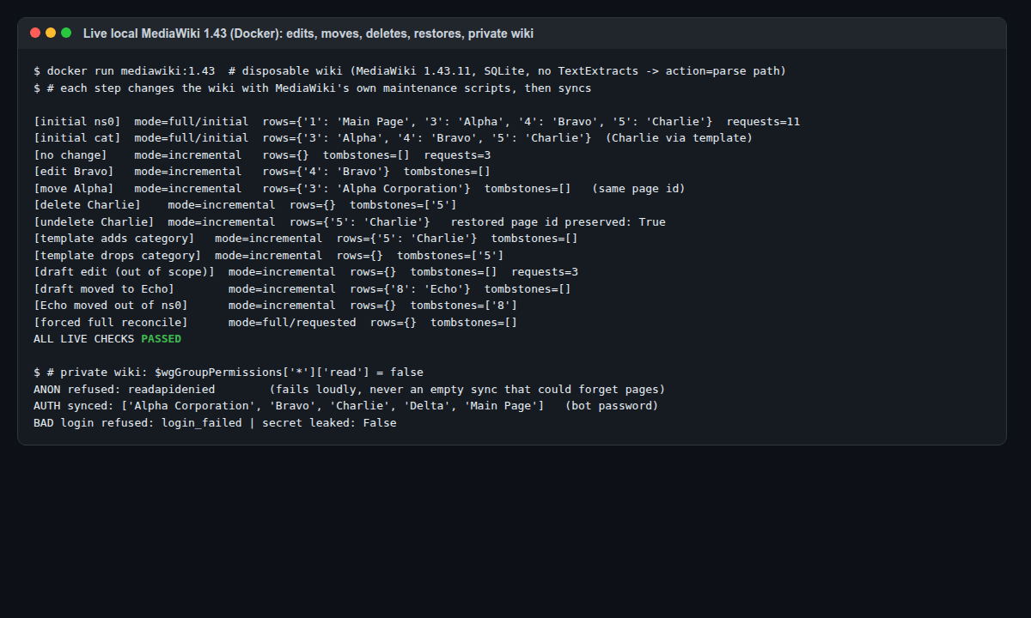Click the '[draft moved to Echo]' line
This screenshot has height=618, width=1031.
point(302,289)
